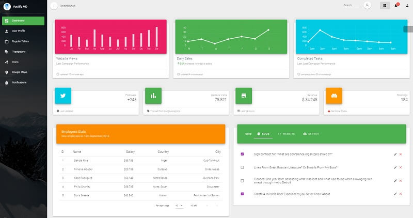Click the Search input field
Image resolution: width=413 pixels, height=218 pixels.
pos(352,6)
